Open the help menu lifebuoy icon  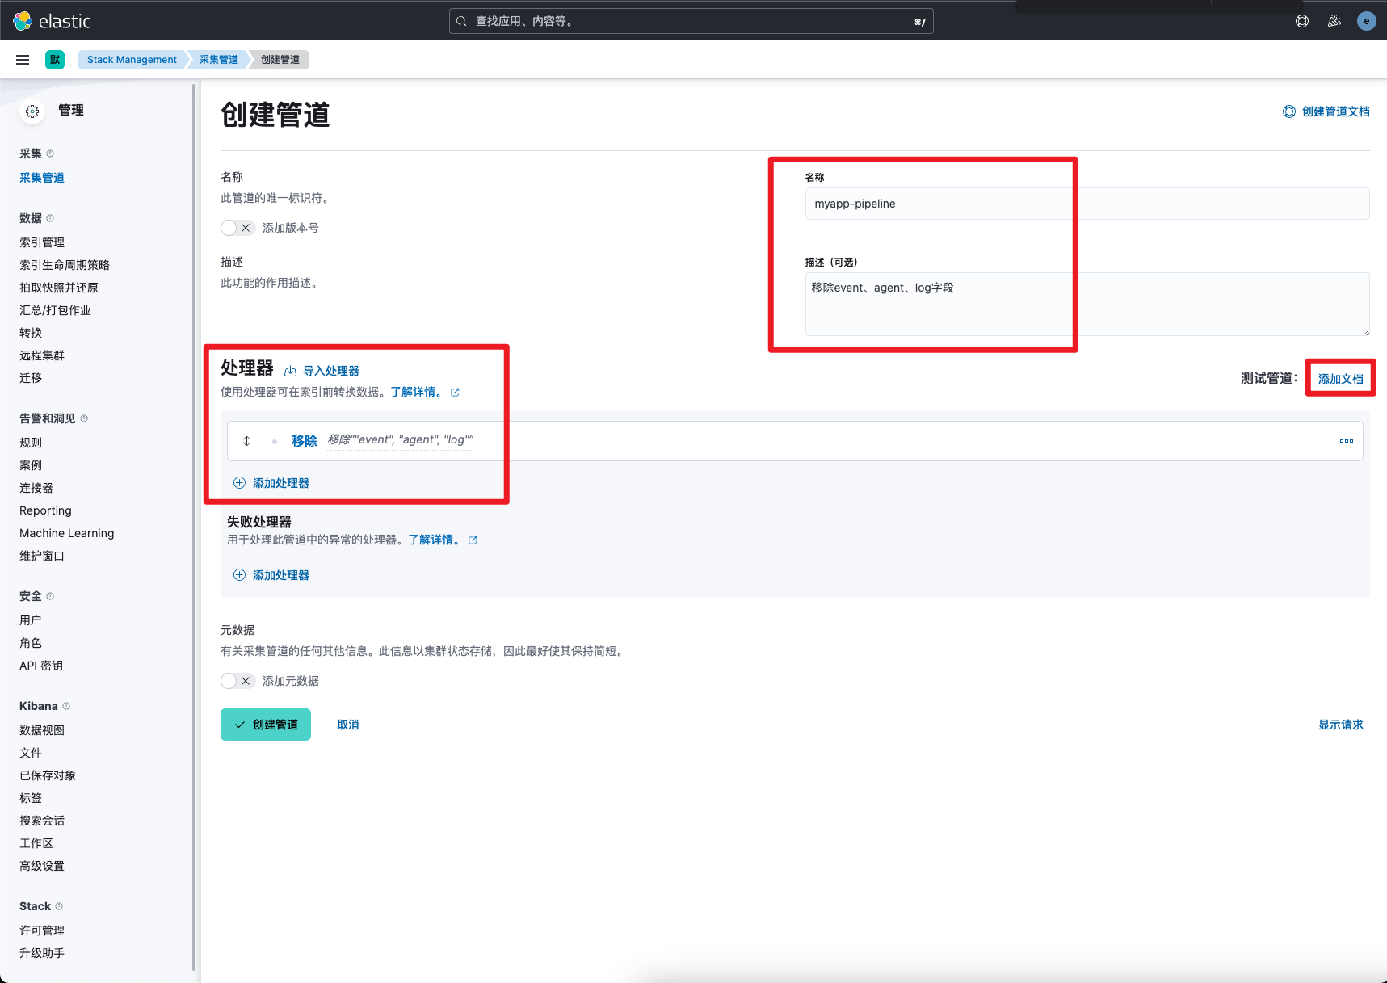1302,21
